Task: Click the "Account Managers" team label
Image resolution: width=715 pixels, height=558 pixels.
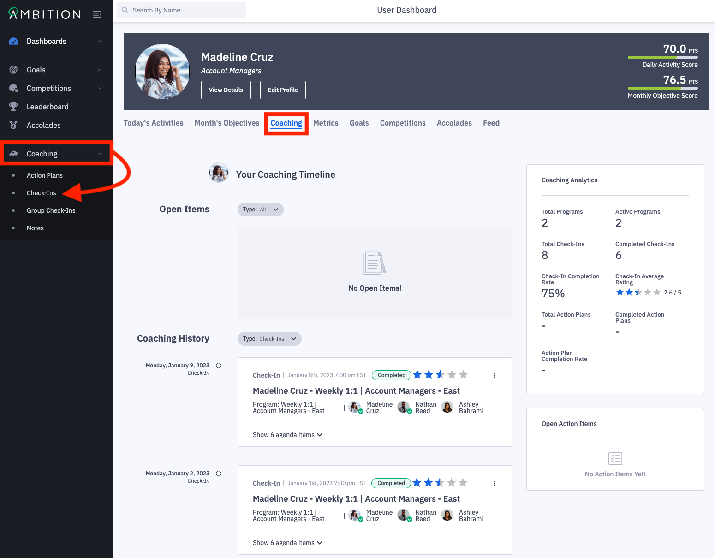Action: (231, 71)
